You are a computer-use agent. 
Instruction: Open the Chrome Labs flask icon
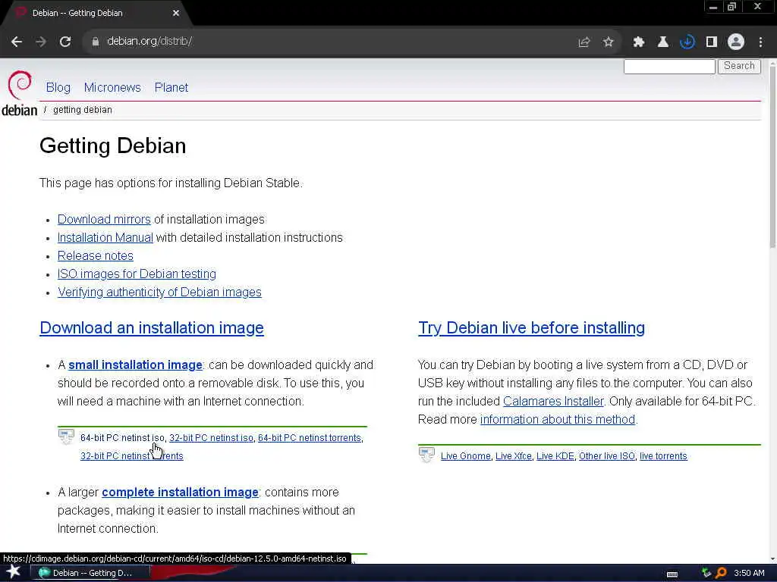pyautogui.click(x=663, y=42)
